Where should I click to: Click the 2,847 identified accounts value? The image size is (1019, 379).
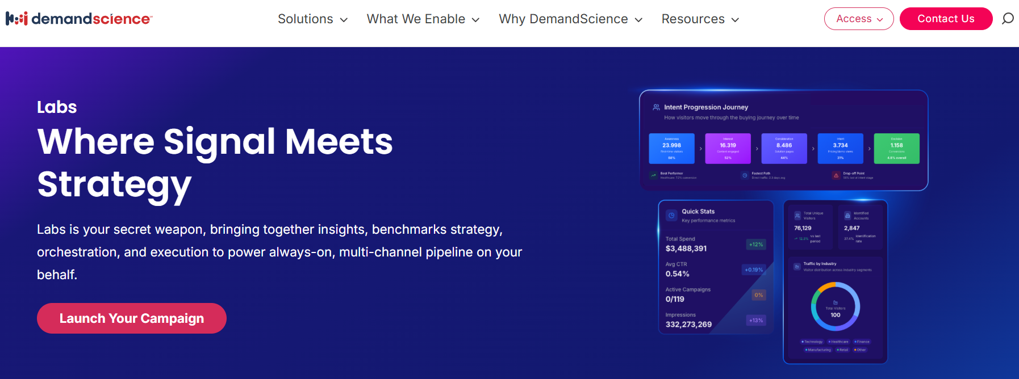click(851, 228)
